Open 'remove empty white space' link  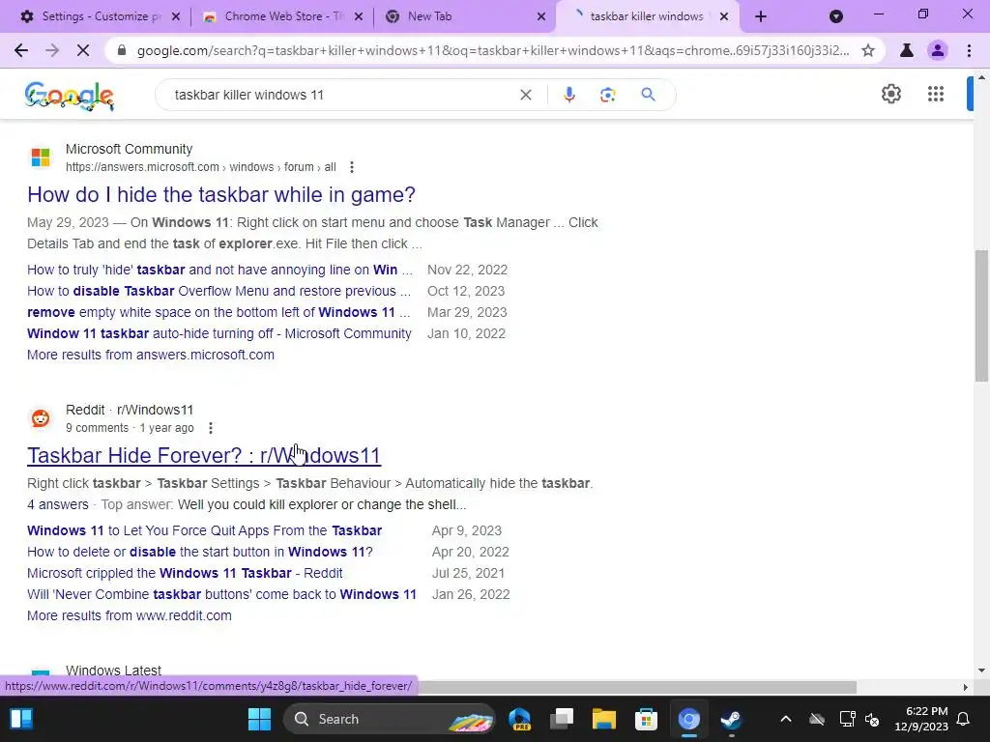point(218,312)
